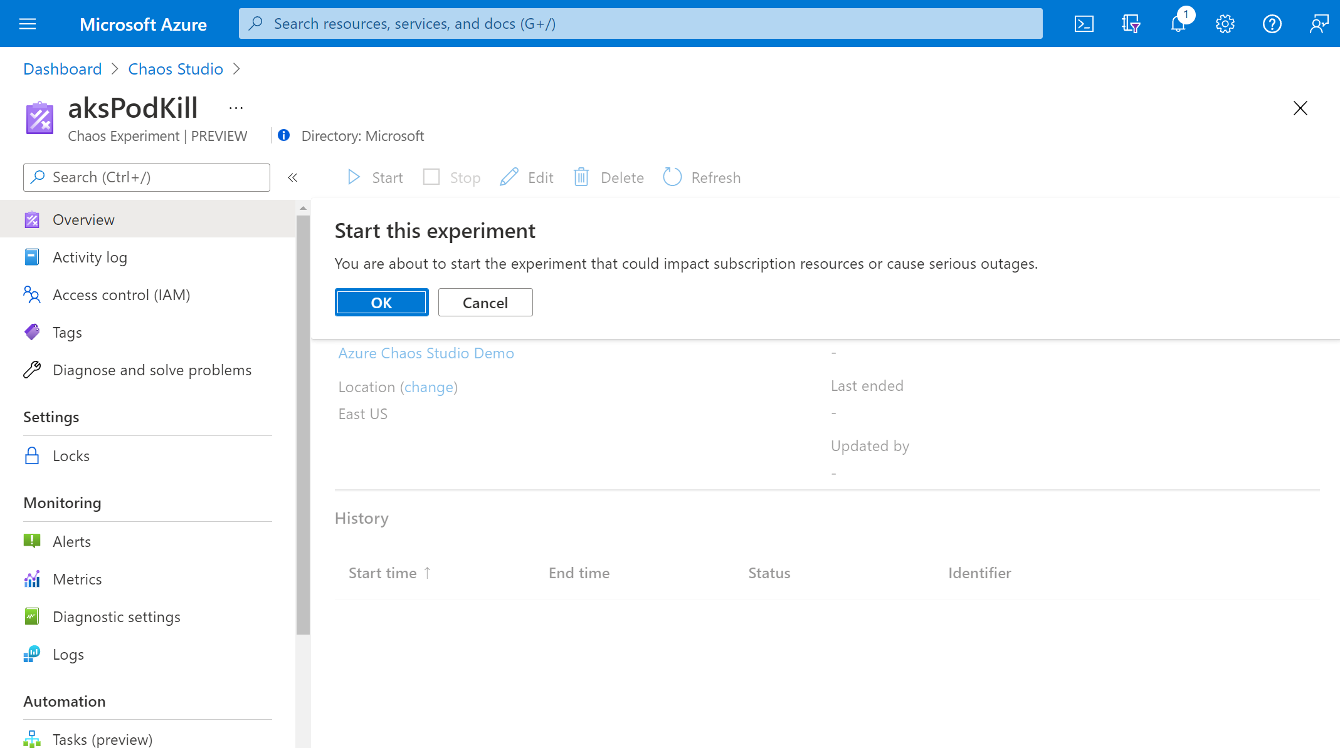Open the Activity log section
Viewport: 1340px width, 748px height.
(x=90, y=256)
